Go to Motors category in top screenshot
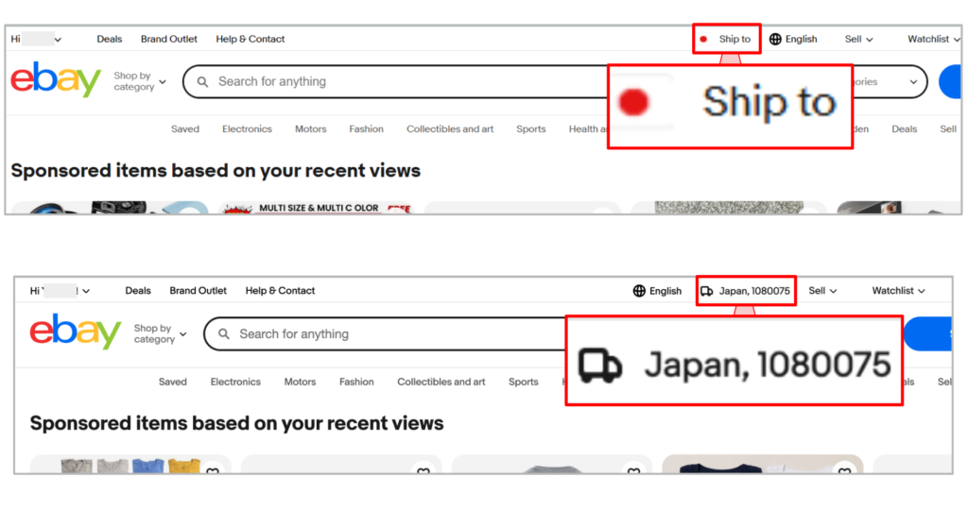 (310, 129)
